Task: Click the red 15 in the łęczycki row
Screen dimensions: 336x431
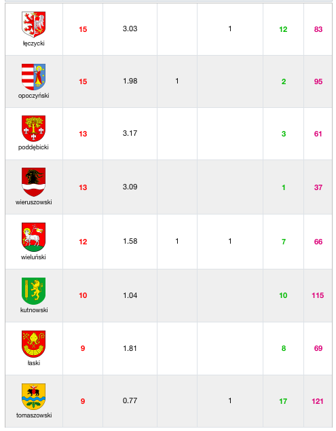Action: [83, 29]
